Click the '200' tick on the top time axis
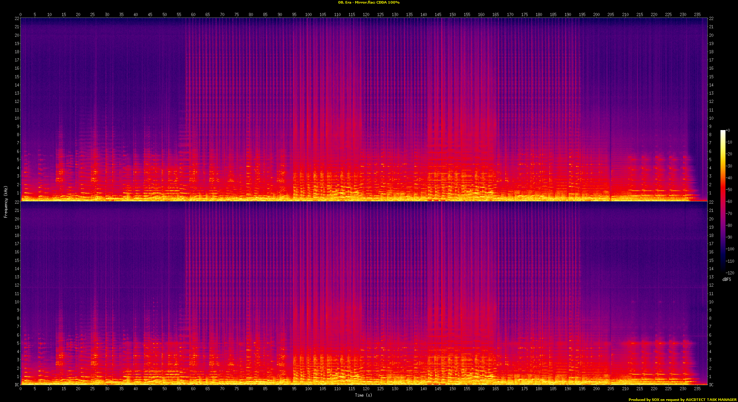Viewport: 738px width, 402px height. point(596,15)
